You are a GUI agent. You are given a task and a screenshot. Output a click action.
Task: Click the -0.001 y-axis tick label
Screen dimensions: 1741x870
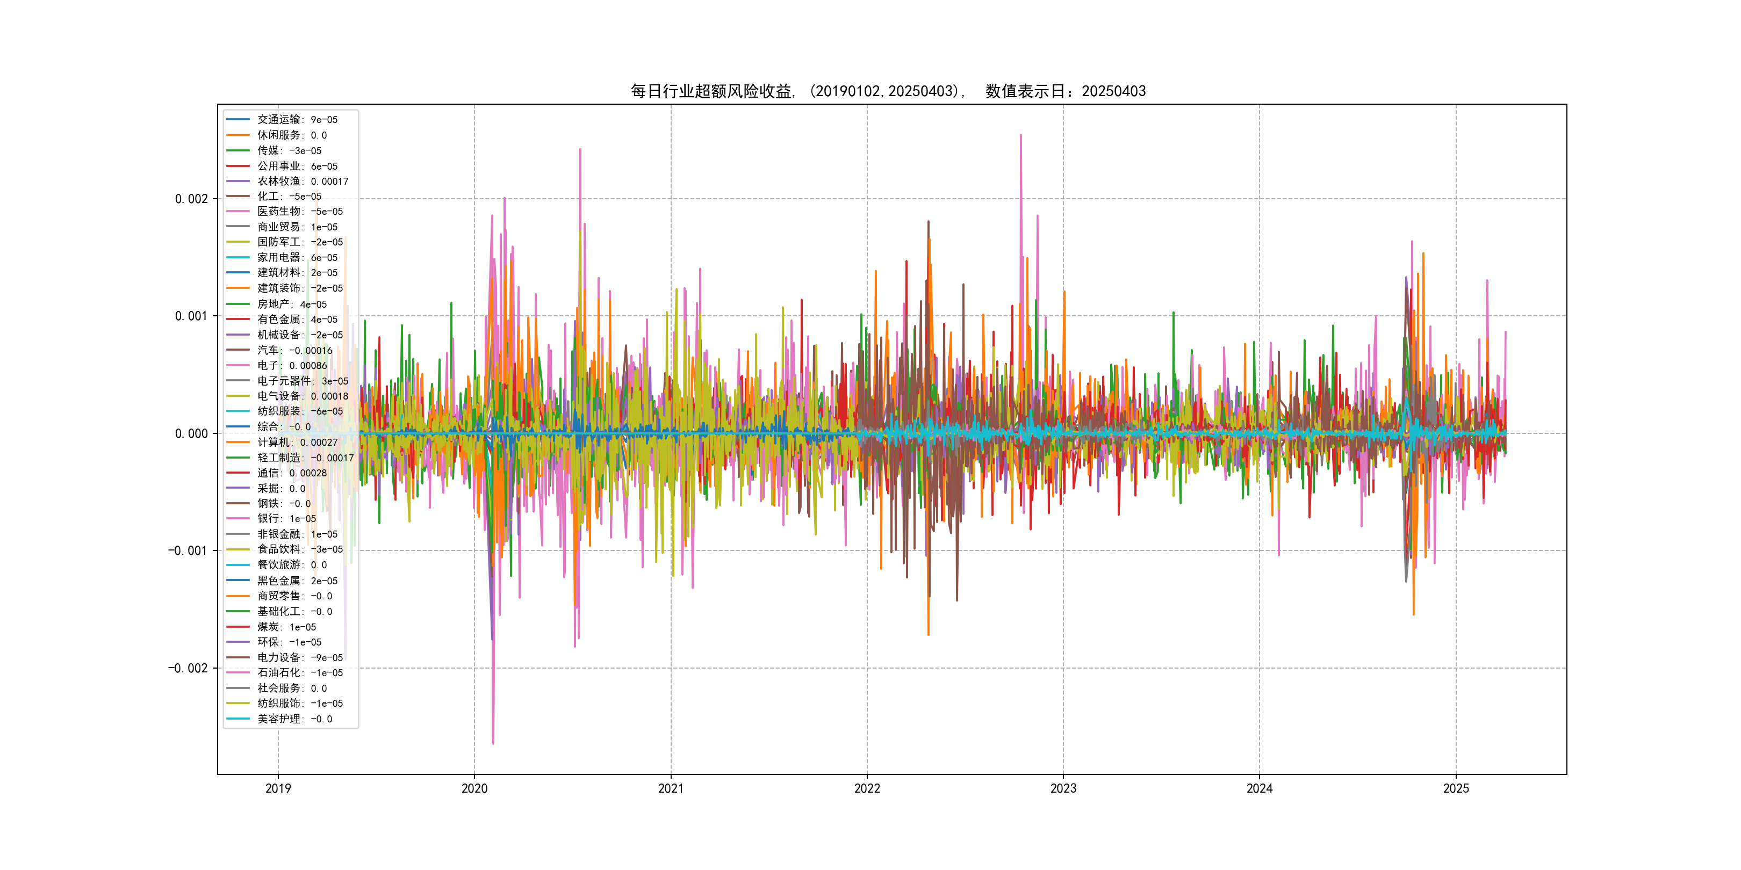(188, 550)
